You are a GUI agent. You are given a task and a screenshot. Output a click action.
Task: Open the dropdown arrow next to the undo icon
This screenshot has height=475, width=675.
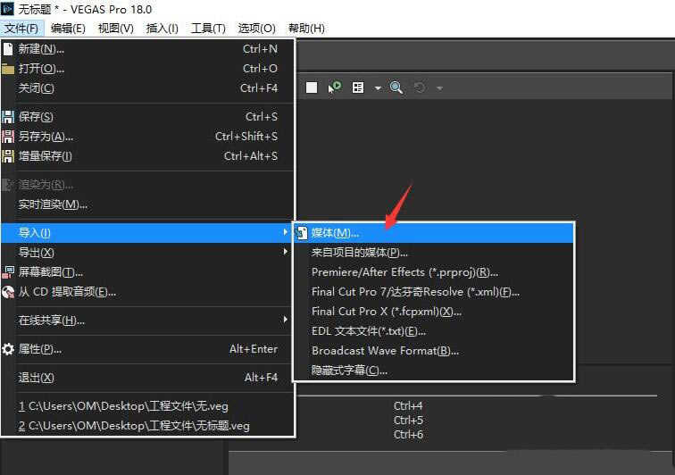(x=439, y=88)
